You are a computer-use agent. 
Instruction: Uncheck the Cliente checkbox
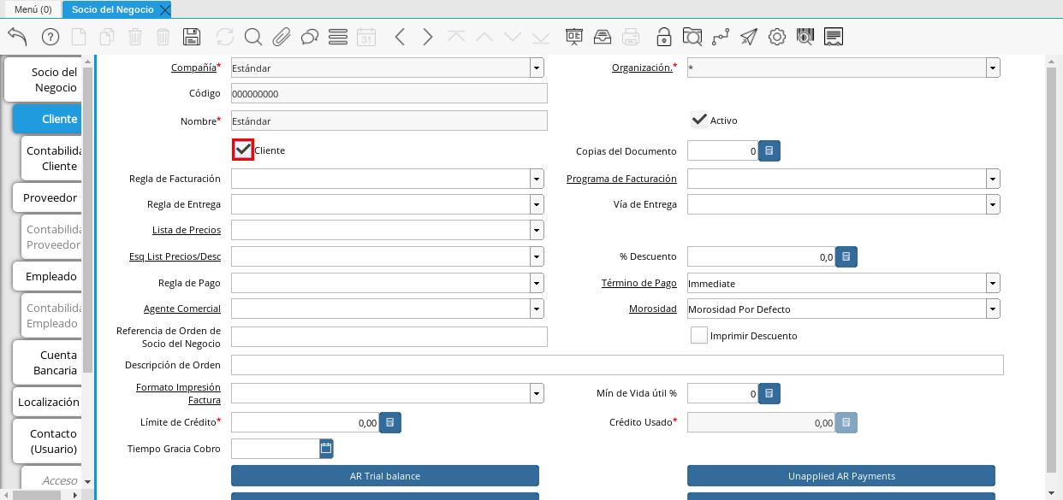click(x=242, y=149)
